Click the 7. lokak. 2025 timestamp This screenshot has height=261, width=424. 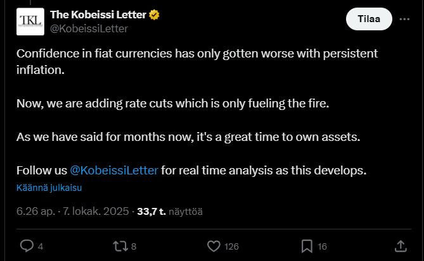click(x=96, y=212)
